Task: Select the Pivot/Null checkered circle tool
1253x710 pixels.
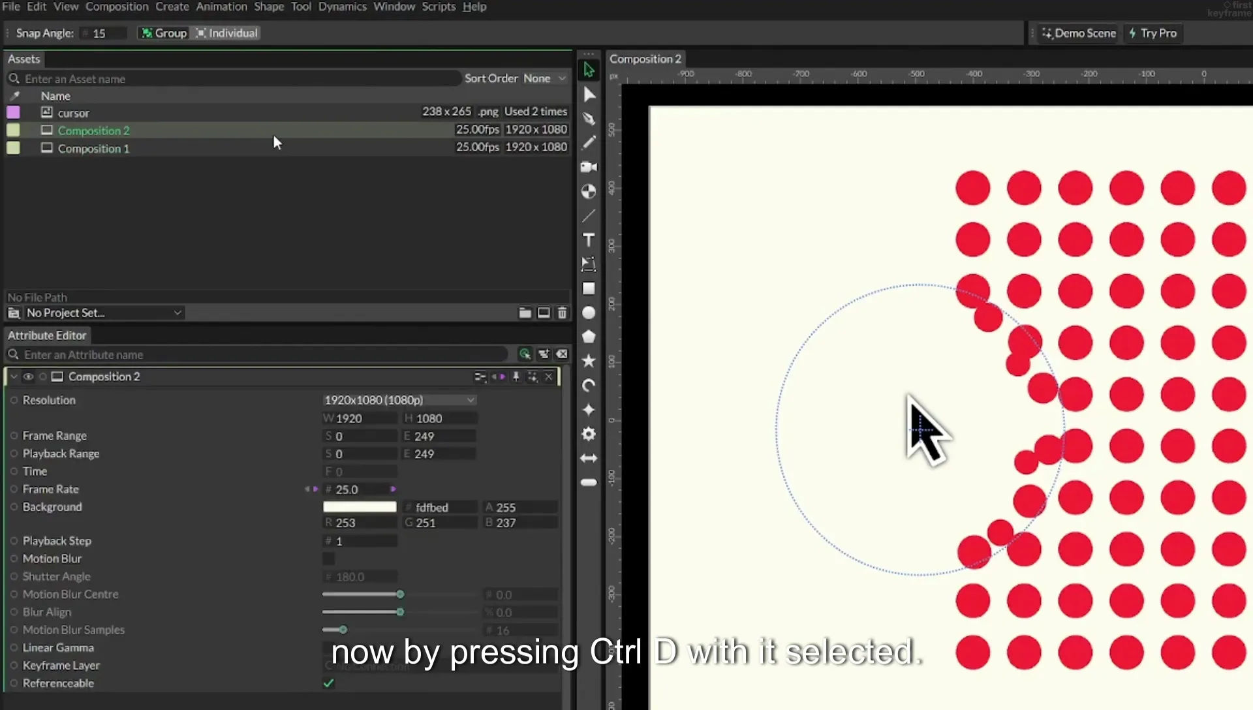Action: (589, 191)
